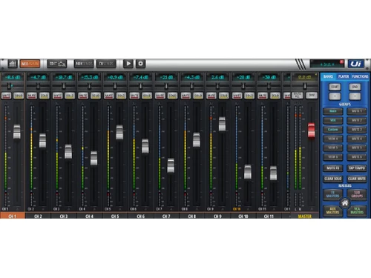This screenshot has height=278, width=371.
Task: Click TAP TEMPO button
Action: pos(357,168)
